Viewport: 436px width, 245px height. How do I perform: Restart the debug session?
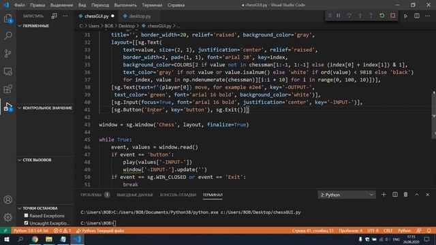[381, 16]
